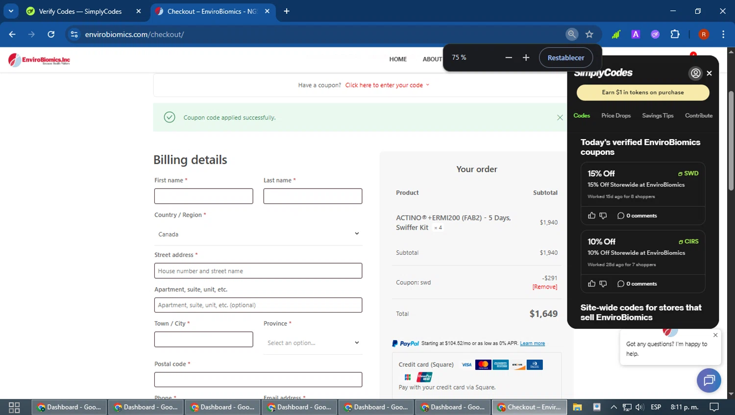Open site information icon in address bar

pyautogui.click(x=74, y=34)
